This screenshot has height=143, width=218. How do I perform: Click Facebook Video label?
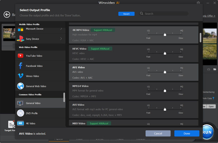click(34, 66)
